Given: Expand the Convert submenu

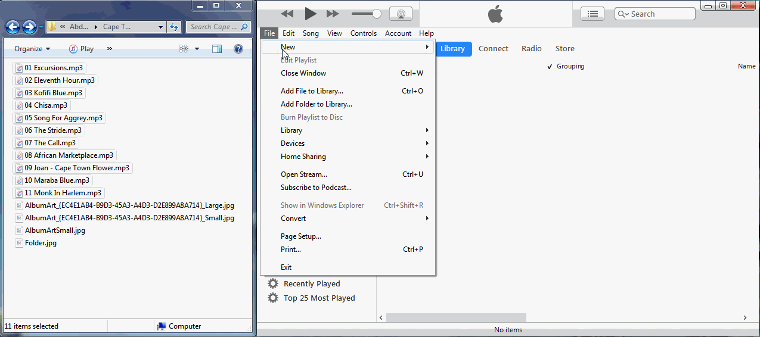Looking at the screenshot, I should click(348, 219).
